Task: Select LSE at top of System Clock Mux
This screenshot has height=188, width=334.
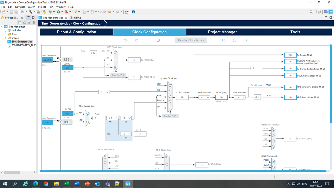Action: pos(170,86)
